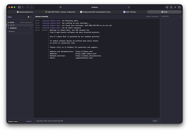The image size is (189, 132).
Task: Click the Display a menu button
Action: tap(13, 121)
